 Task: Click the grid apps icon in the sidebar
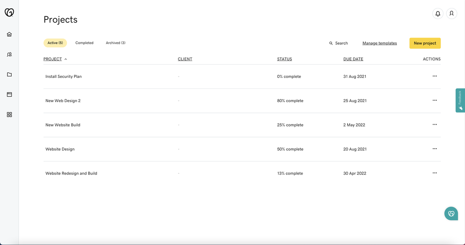9,115
